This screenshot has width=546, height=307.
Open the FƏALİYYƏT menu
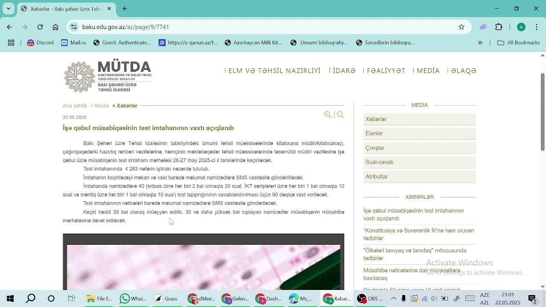point(386,71)
